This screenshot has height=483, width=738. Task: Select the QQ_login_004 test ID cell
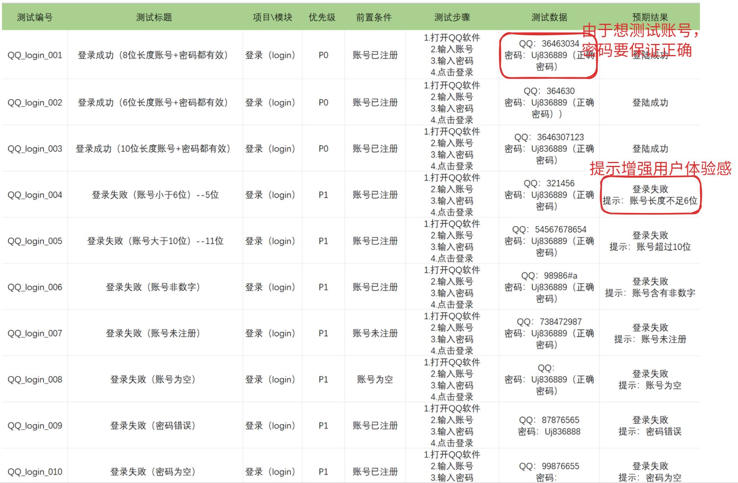[35, 195]
